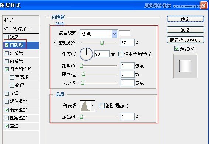Enable the 颜色叠加 checkbox
Screen dimensions: 209x144
click(7, 102)
